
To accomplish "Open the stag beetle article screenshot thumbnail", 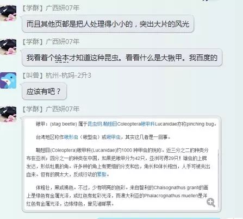I will pyautogui.click(x=121, y=164).
